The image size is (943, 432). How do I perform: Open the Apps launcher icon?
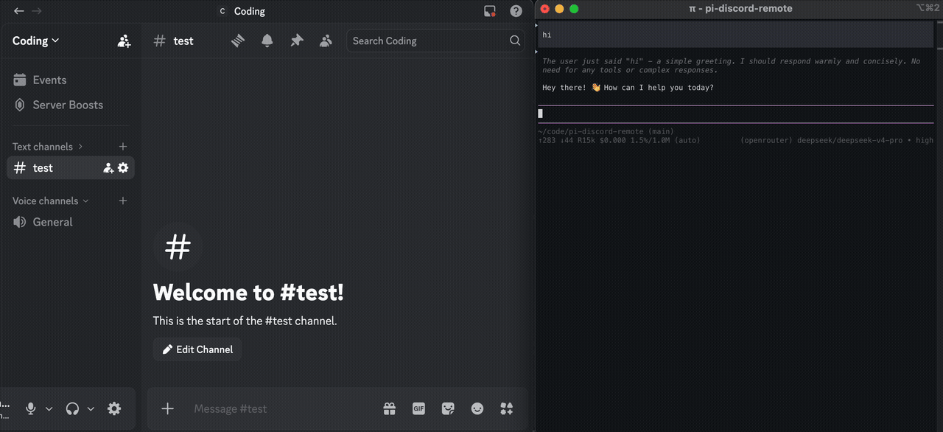tap(506, 408)
